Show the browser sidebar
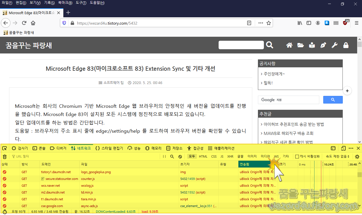Image resolution: width=362 pixels, height=215 pixels. pos(309,23)
